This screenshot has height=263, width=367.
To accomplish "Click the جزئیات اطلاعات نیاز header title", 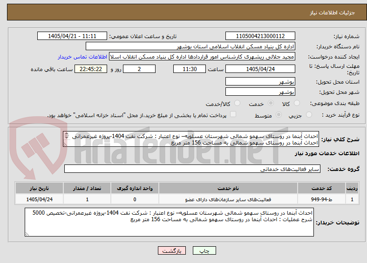I will 333,13.
